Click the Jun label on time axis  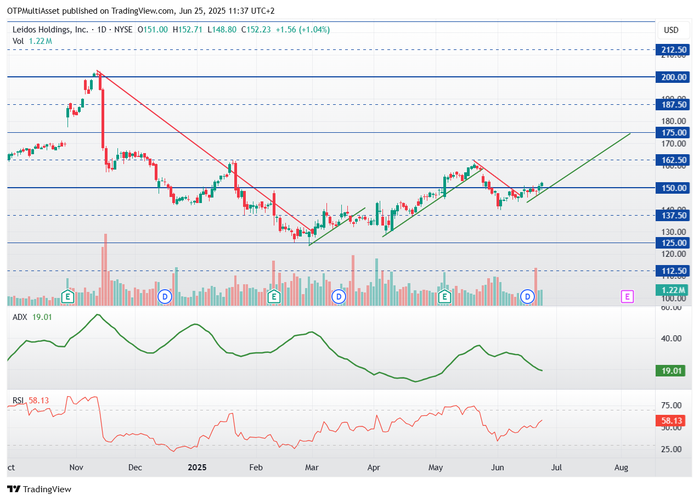498,468
